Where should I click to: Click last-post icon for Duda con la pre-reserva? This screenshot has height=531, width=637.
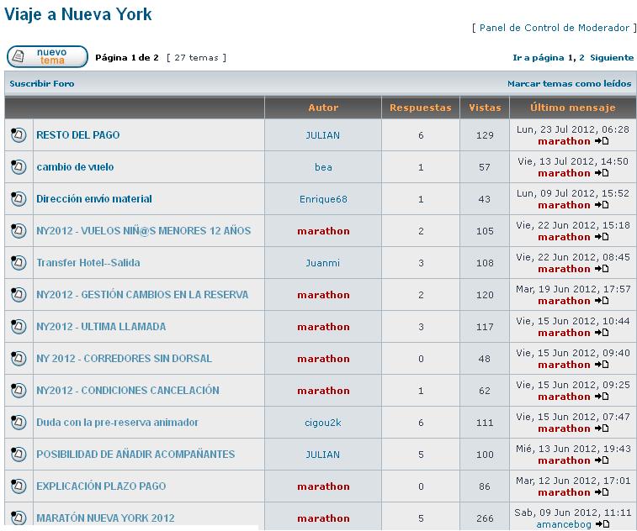602,428
